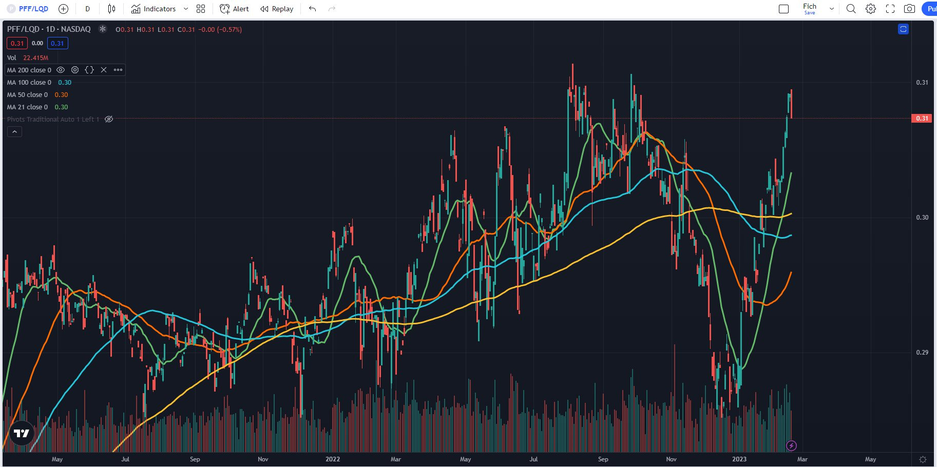Click the MA 100 value 0.30
The width and height of the screenshot is (937, 467).
coord(65,83)
